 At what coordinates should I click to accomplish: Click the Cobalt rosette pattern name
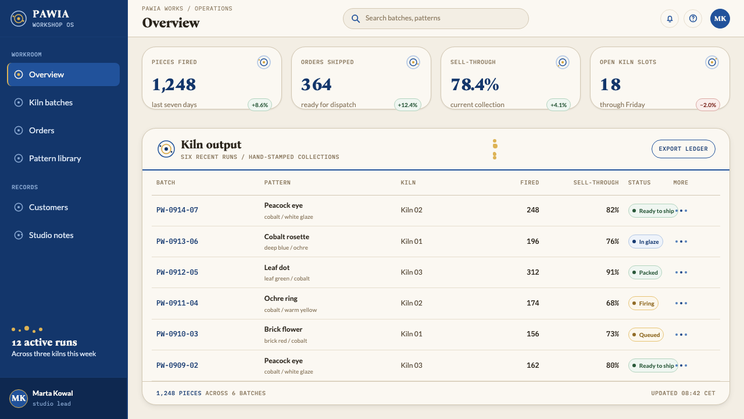[x=287, y=237]
